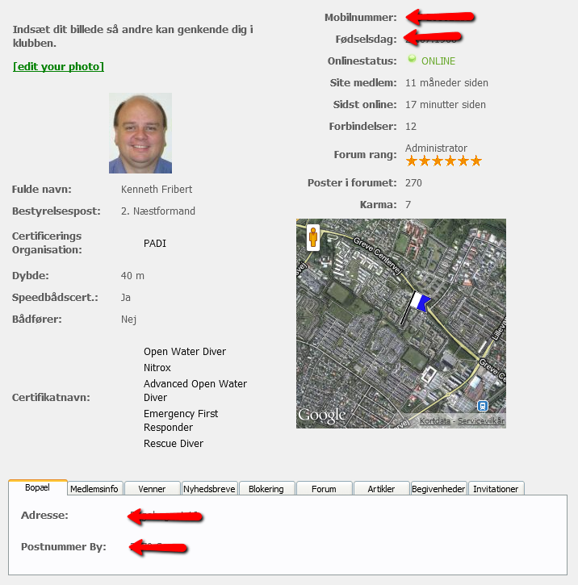This screenshot has height=585, width=578.
Task: Select the Nyhedsbreve tab
Action: 209,488
